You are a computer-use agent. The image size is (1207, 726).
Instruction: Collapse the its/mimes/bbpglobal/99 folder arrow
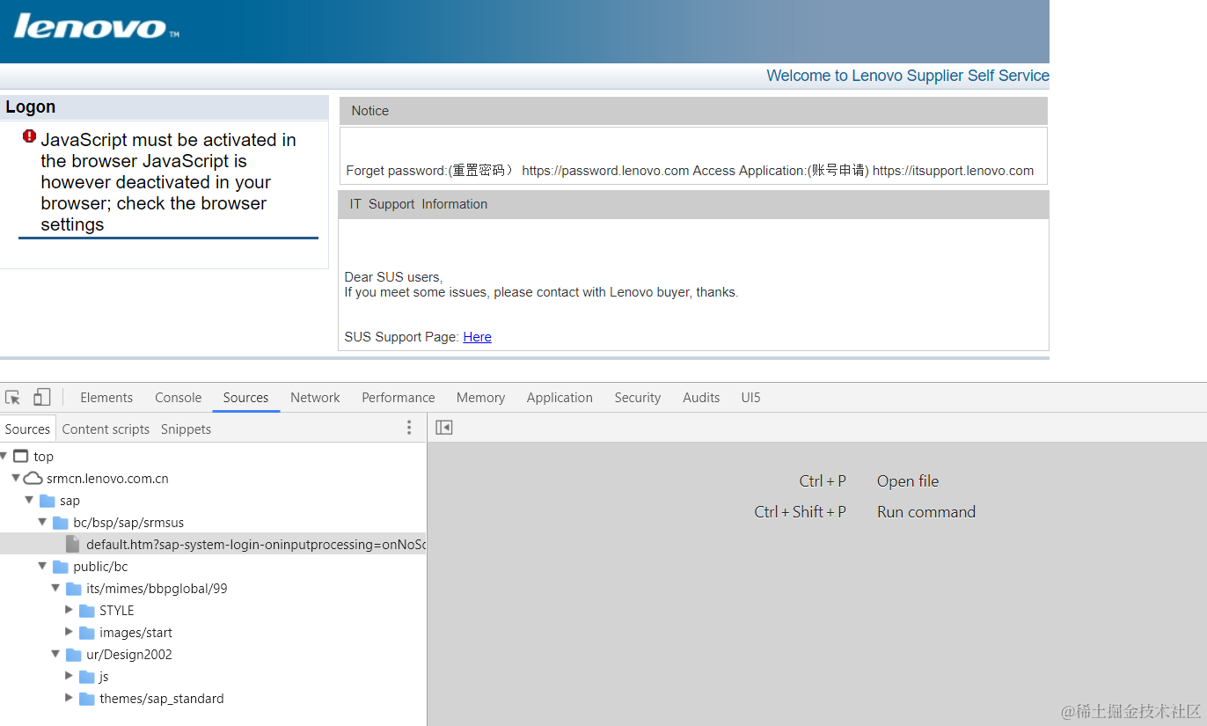[x=55, y=588]
